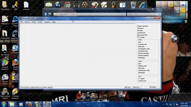Click the mail envelope icon in the top dock
The image size is (191, 107).
[49, 5]
